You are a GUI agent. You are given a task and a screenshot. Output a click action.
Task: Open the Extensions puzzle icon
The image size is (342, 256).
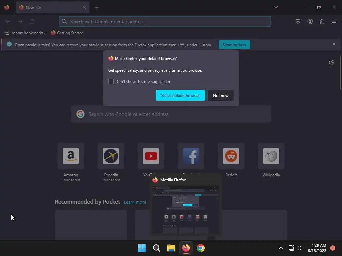click(322, 21)
